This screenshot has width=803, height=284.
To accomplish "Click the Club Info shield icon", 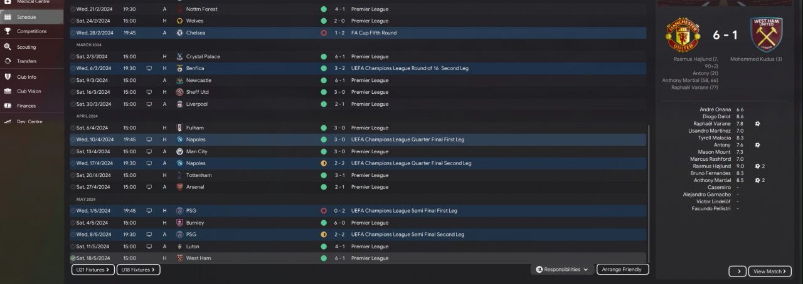I will coord(8,77).
